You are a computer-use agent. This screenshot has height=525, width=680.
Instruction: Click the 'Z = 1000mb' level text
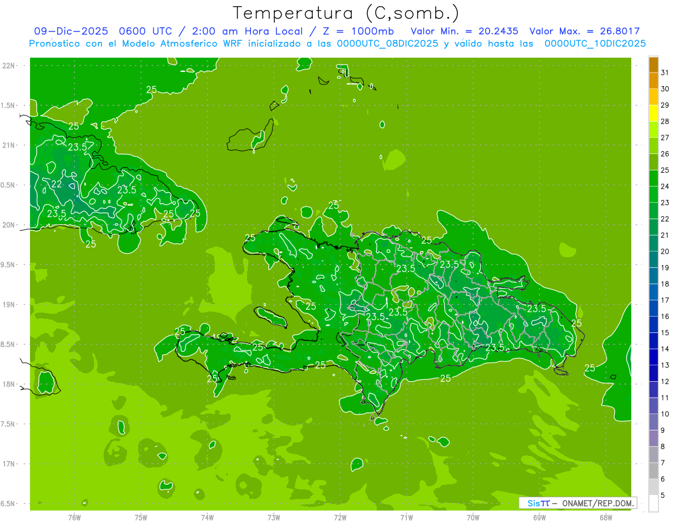358,31
